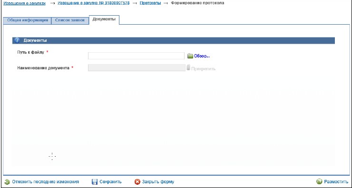Screen dimensions: 352x188
Task: Open the Список заявок tab
Action: [70, 20]
